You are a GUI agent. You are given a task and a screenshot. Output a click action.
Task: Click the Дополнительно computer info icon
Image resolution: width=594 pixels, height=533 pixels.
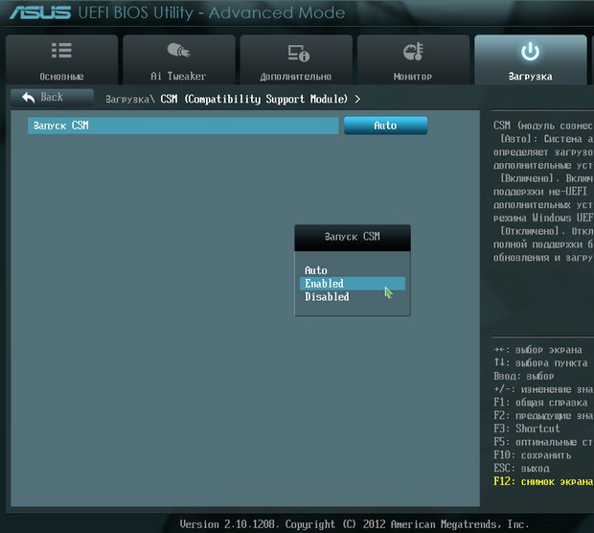[x=299, y=53]
